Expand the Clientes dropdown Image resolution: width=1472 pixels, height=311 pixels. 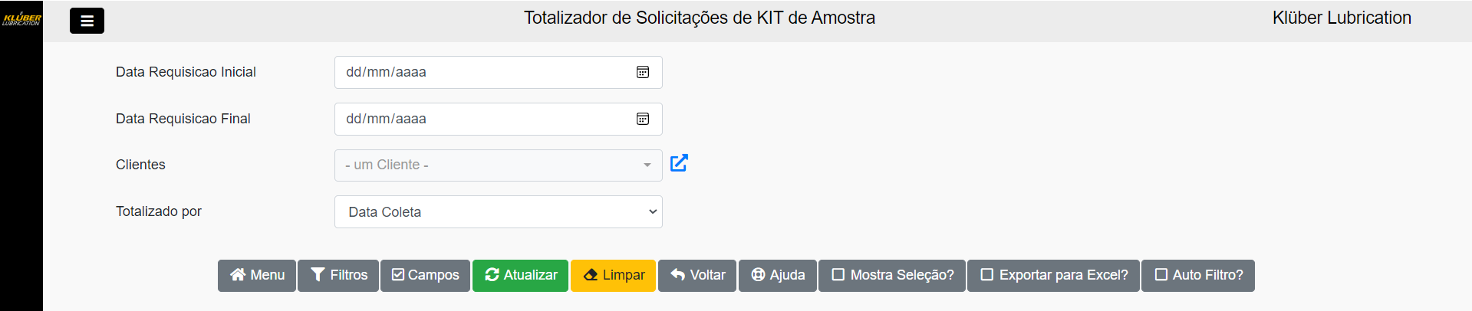498,165
